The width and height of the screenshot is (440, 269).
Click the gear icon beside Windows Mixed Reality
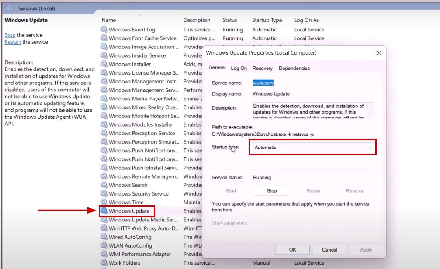pyautogui.click(x=104, y=107)
